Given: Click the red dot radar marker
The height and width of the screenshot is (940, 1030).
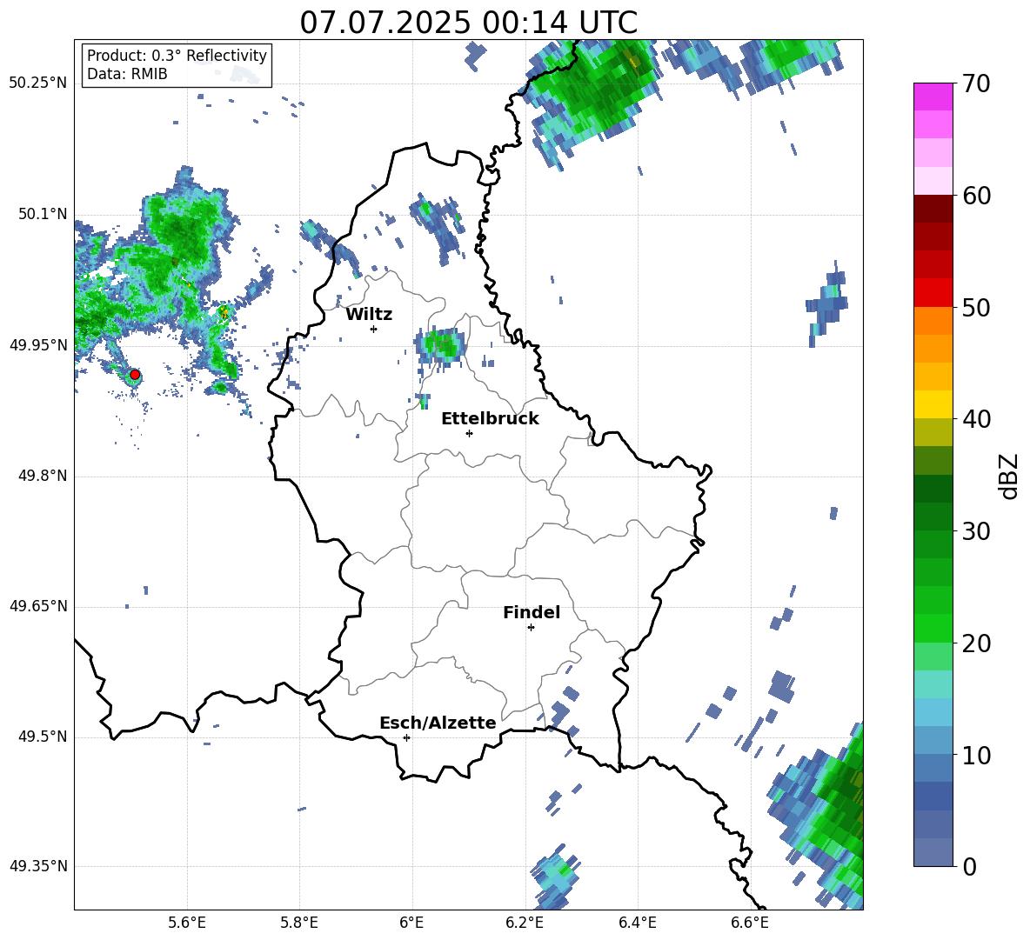Looking at the screenshot, I should 135,375.
